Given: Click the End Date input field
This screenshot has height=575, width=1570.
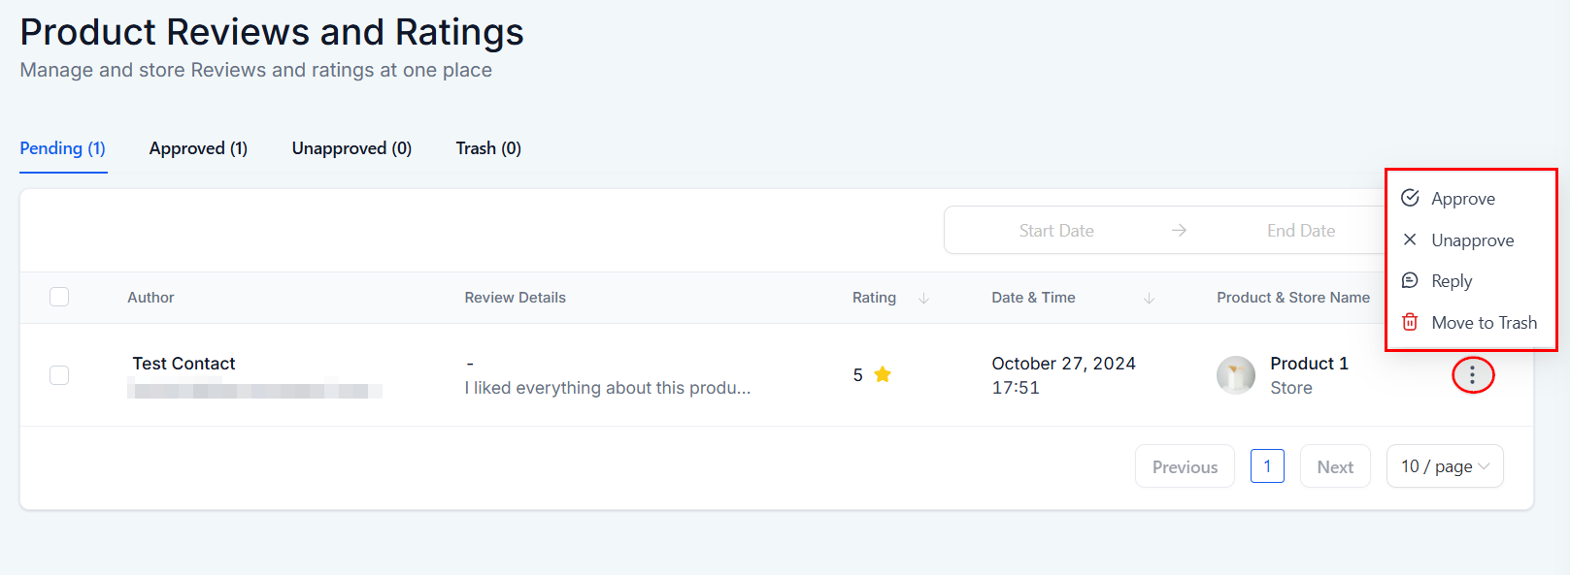Looking at the screenshot, I should [x=1301, y=231].
